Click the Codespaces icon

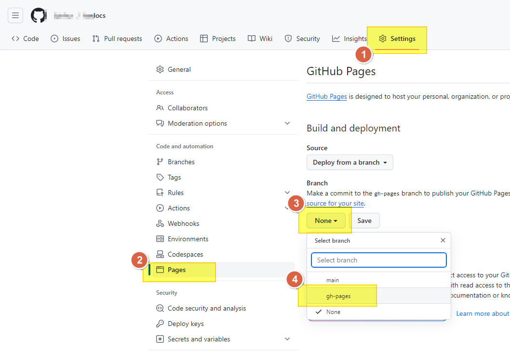pyautogui.click(x=160, y=254)
